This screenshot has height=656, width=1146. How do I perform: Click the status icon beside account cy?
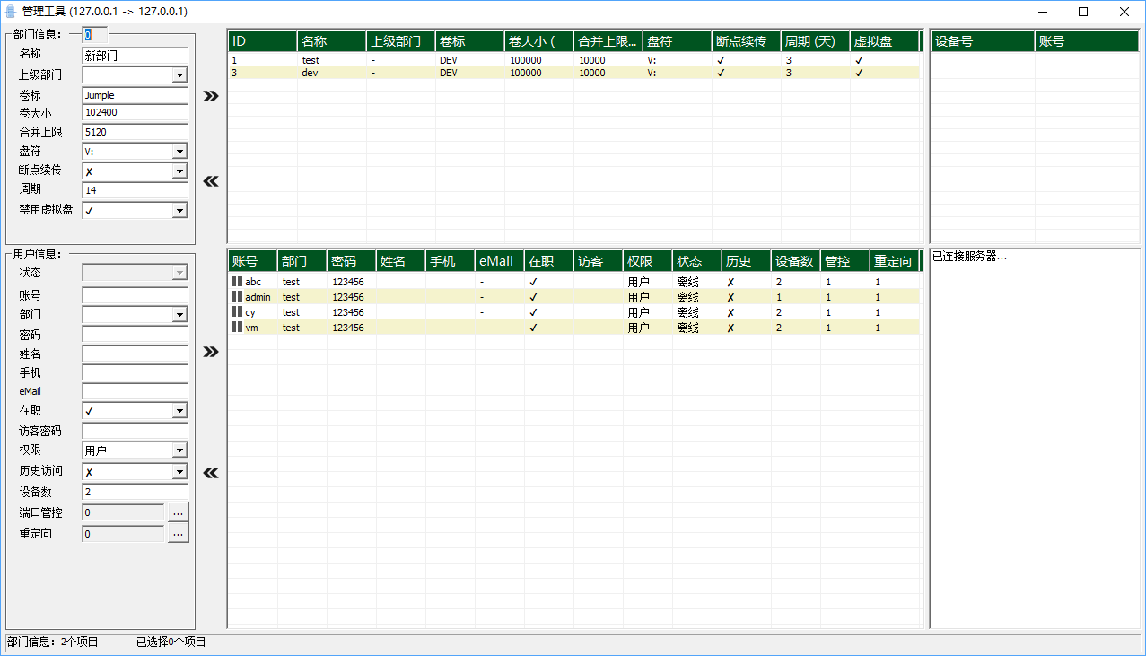[x=237, y=312]
